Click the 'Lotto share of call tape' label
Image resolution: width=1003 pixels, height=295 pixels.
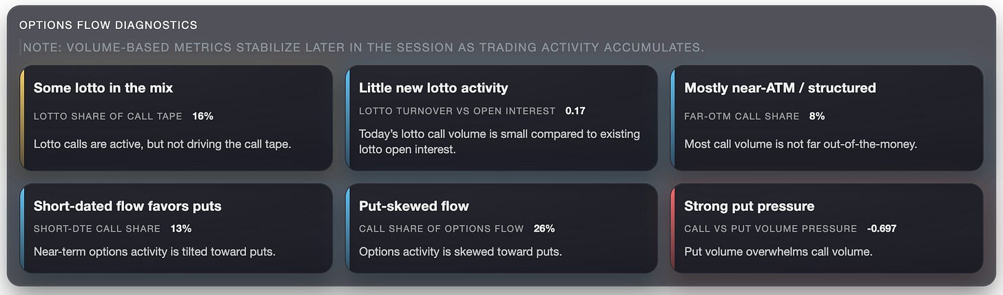tap(108, 116)
